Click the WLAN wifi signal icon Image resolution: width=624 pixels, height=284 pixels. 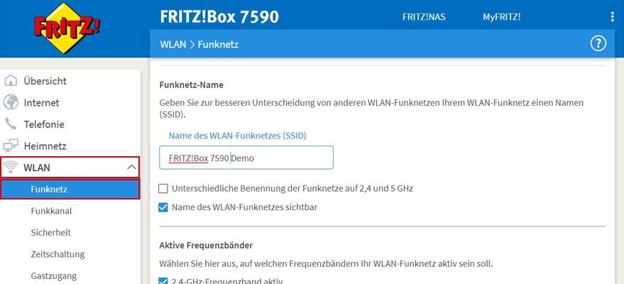click(11, 168)
